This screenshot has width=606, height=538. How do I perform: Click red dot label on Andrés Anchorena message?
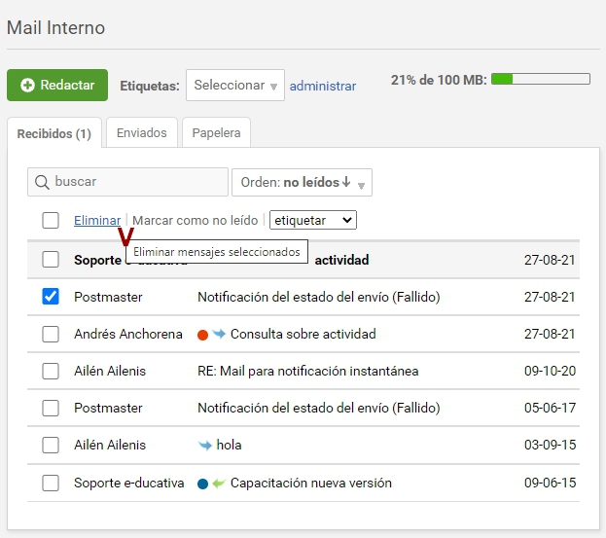tap(202, 335)
